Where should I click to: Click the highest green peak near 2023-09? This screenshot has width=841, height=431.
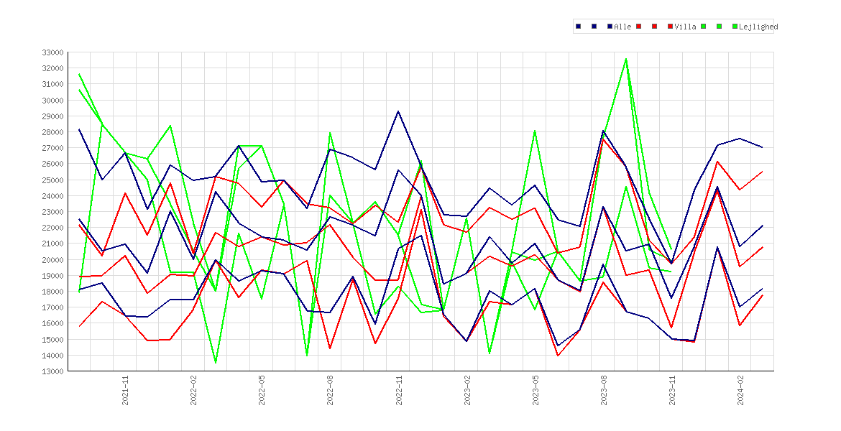click(626, 59)
